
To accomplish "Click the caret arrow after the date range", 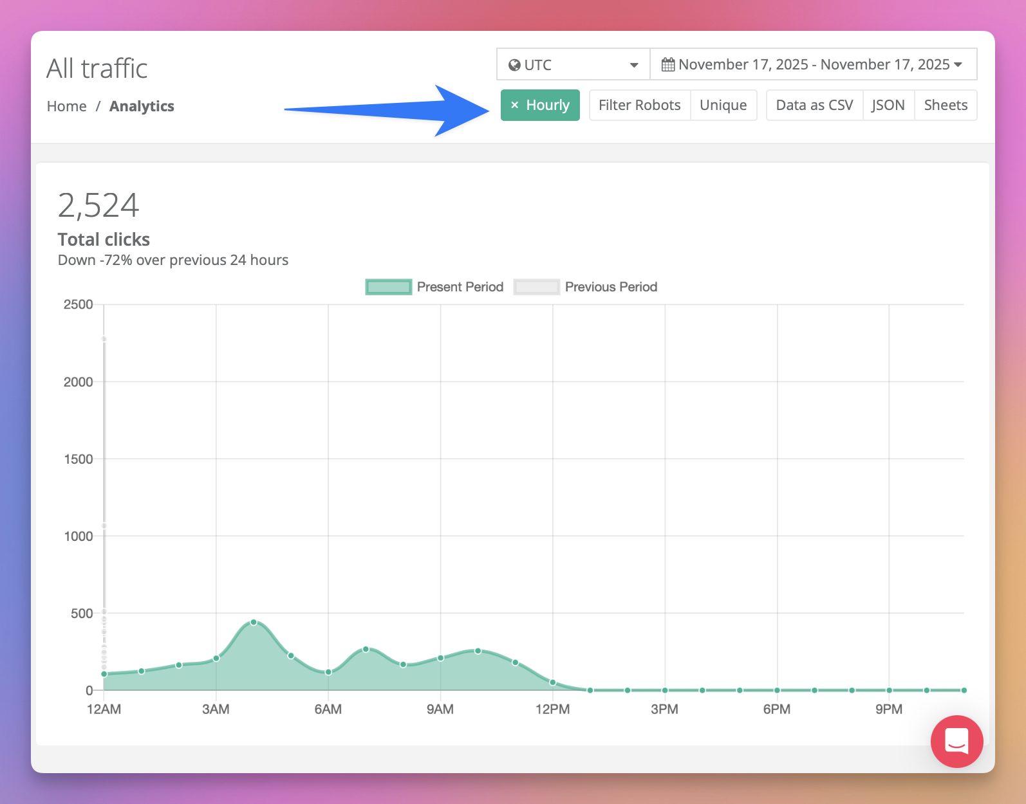I will click(x=958, y=65).
